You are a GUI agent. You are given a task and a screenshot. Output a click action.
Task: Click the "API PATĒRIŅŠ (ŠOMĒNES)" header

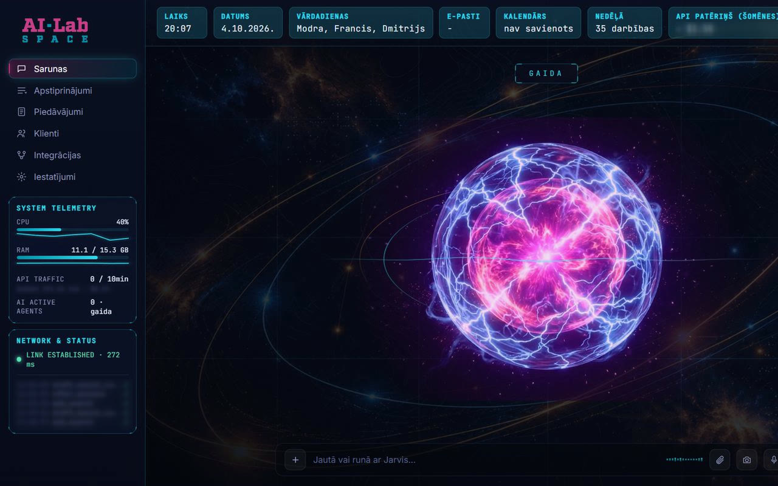(x=727, y=16)
